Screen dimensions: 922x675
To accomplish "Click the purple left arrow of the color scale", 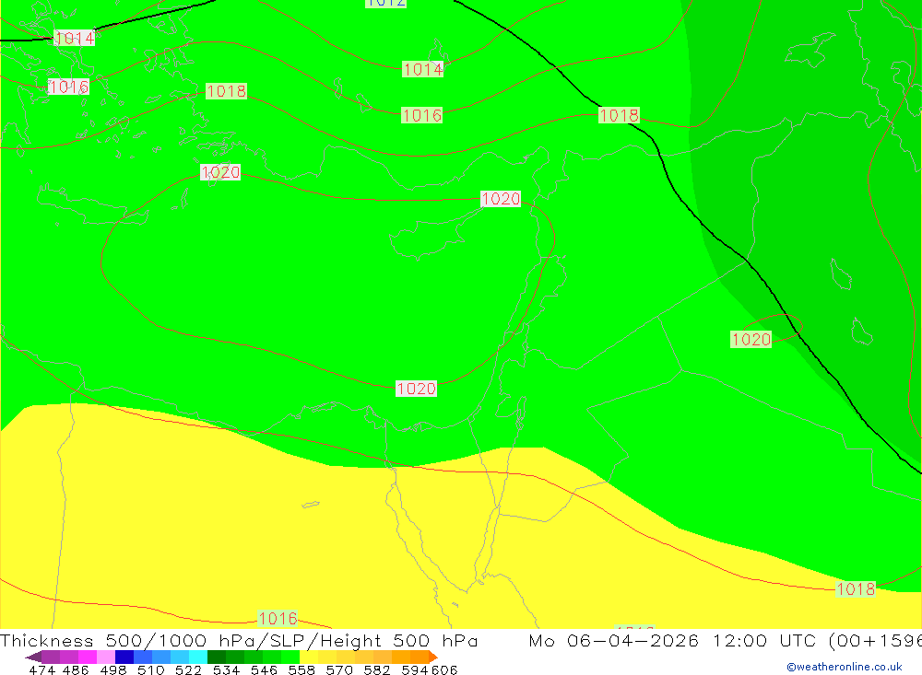I will point(32,657).
